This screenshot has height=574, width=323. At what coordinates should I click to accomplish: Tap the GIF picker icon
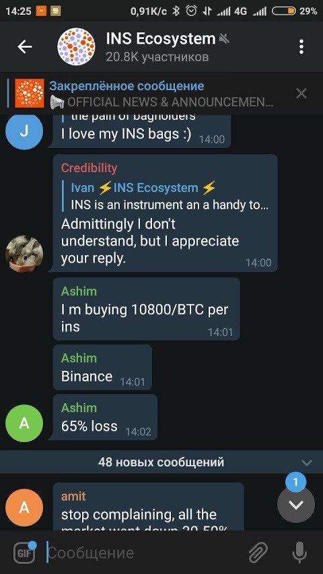(24, 552)
